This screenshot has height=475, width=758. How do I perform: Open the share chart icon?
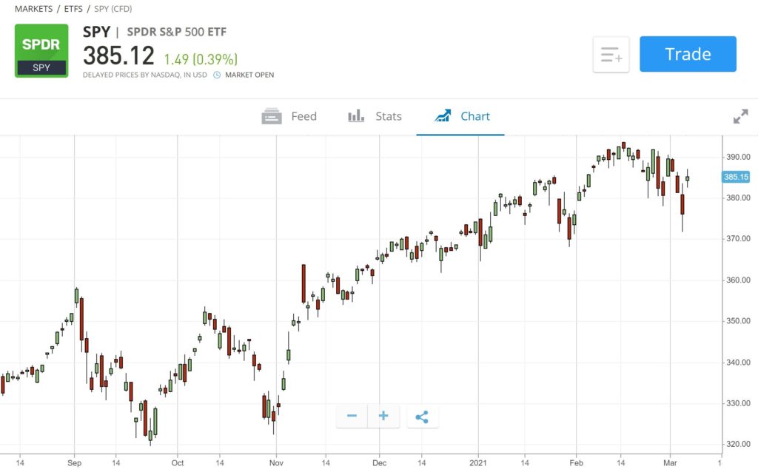coord(422,416)
